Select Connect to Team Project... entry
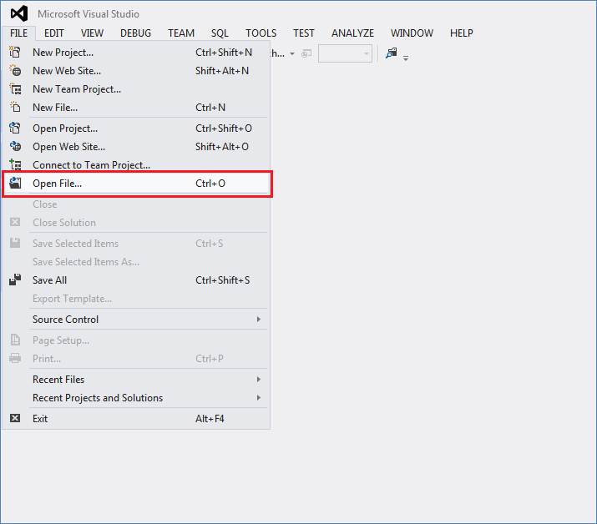Viewport: 597px width, 524px height. tap(135, 164)
